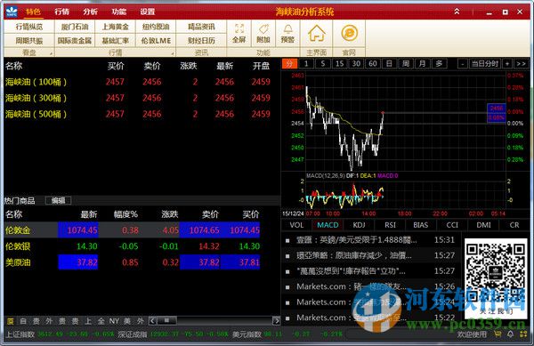
Task: Click the plus button next to 当日分时
Action: pos(507,64)
